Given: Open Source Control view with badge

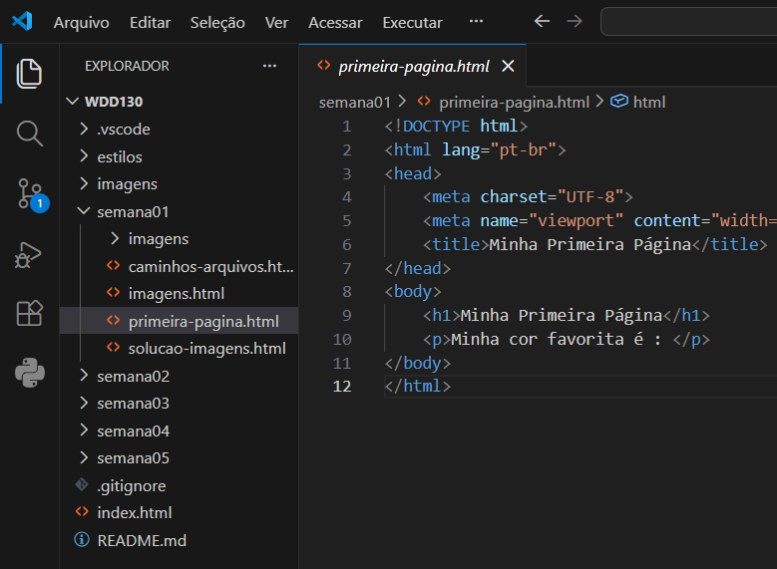Looking at the screenshot, I should coord(33,195).
